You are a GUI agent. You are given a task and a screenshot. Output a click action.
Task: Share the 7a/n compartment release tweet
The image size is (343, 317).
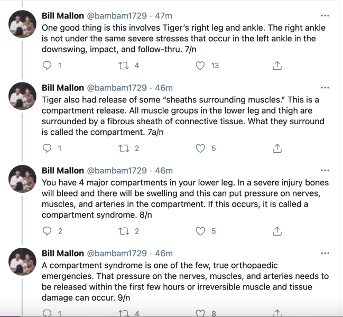pyautogui.click(x=276, y=148)
